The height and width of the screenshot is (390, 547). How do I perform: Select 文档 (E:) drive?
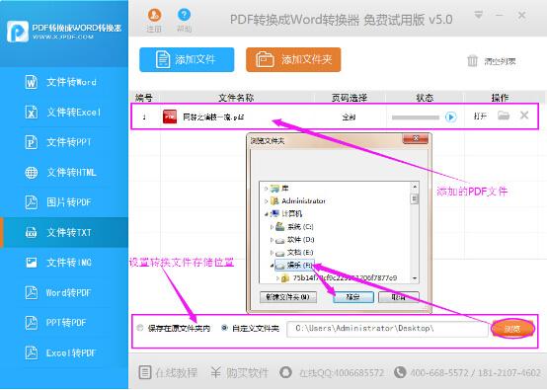[x=295, y=253]
